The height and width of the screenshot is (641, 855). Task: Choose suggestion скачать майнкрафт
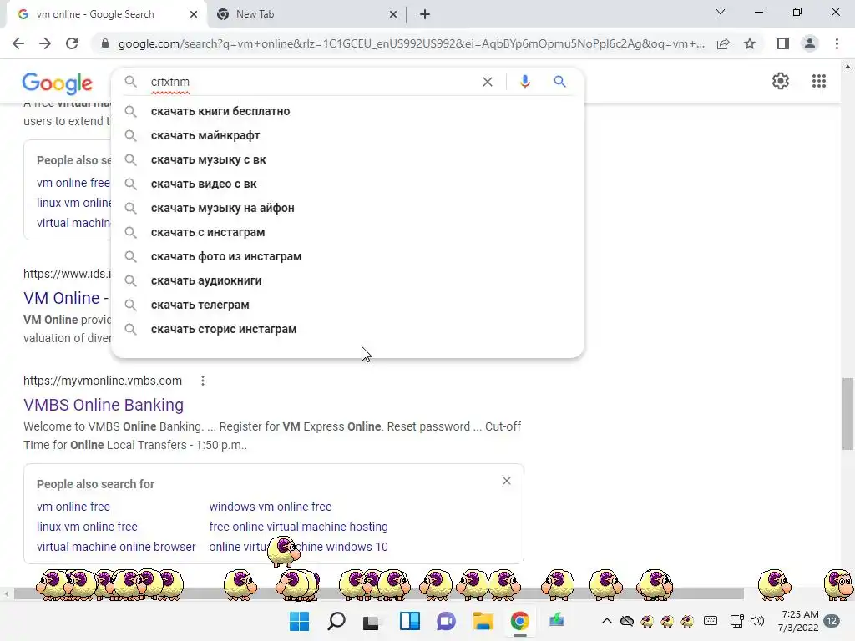pyautogui.click(x=348, y=135)
